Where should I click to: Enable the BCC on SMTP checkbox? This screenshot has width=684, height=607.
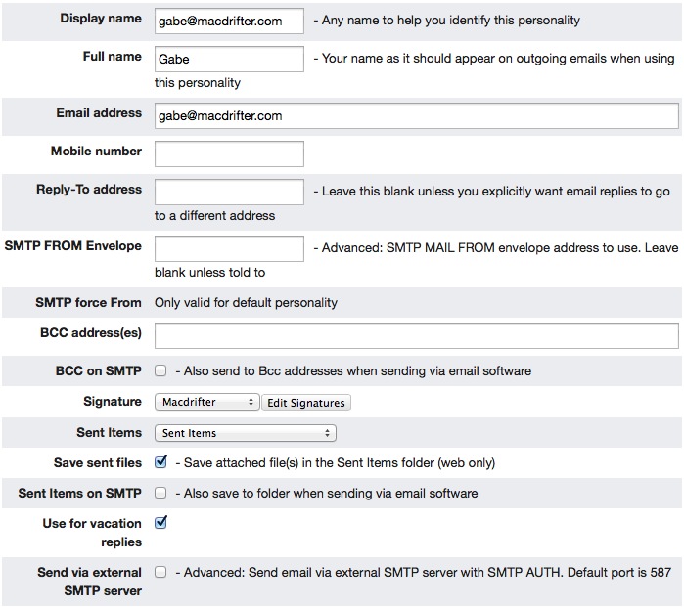coord(160,371)
